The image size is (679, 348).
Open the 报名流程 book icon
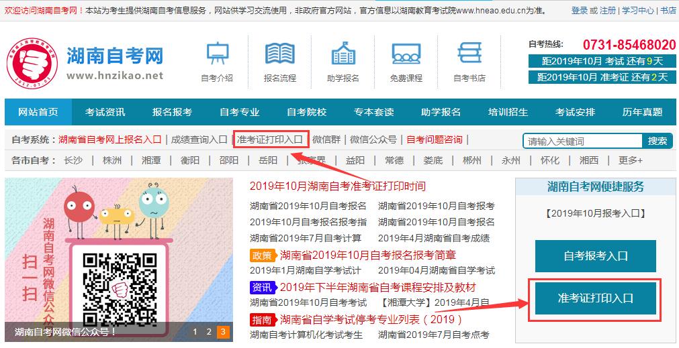279,54
